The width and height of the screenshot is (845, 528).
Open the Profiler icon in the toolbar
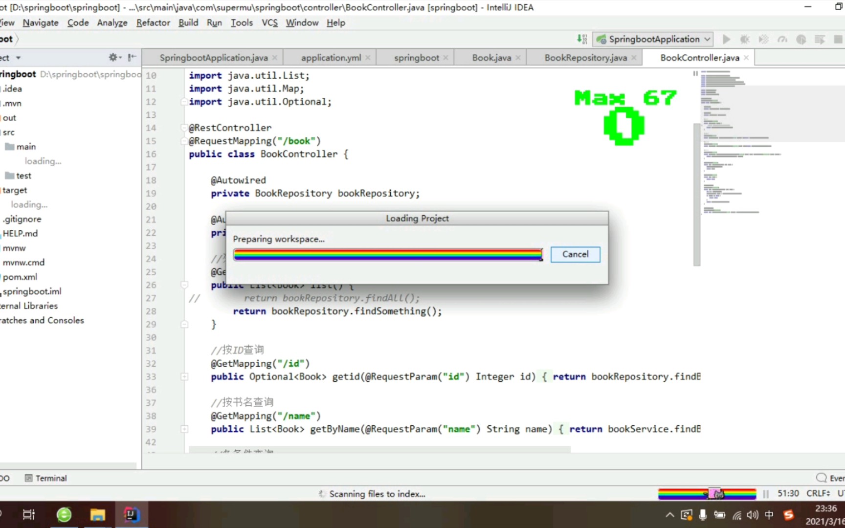(x=782, y=39)
